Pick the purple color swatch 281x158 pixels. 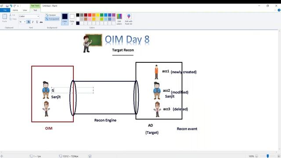114,15
